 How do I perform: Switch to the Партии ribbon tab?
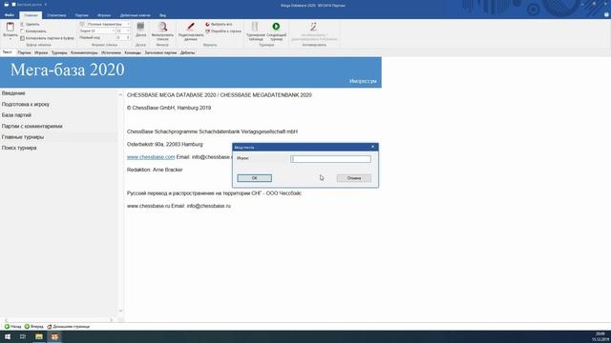coord(82,15)
